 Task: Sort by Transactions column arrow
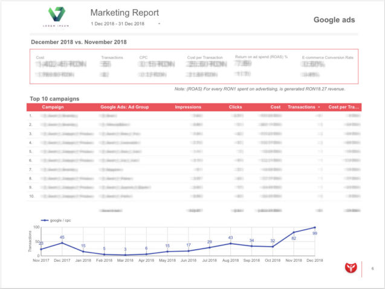[319, 107]
